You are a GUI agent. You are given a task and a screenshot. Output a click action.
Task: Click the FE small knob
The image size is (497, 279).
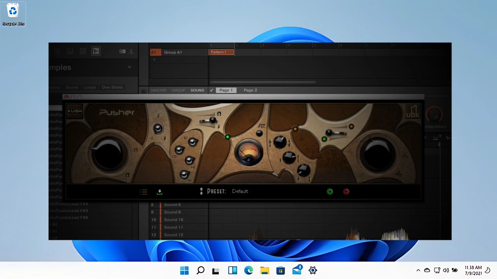189,160
